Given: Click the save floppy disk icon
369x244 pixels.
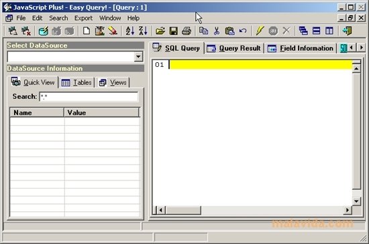Looking at the screenshot, I should pos(174,31).
